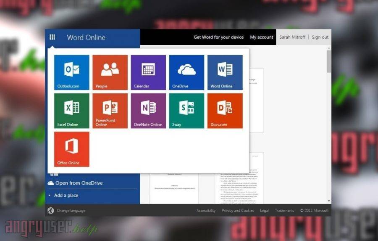This screenshot has height=241, width=378.
Task: Click the globe icon beside Change language
Action: 51,211
